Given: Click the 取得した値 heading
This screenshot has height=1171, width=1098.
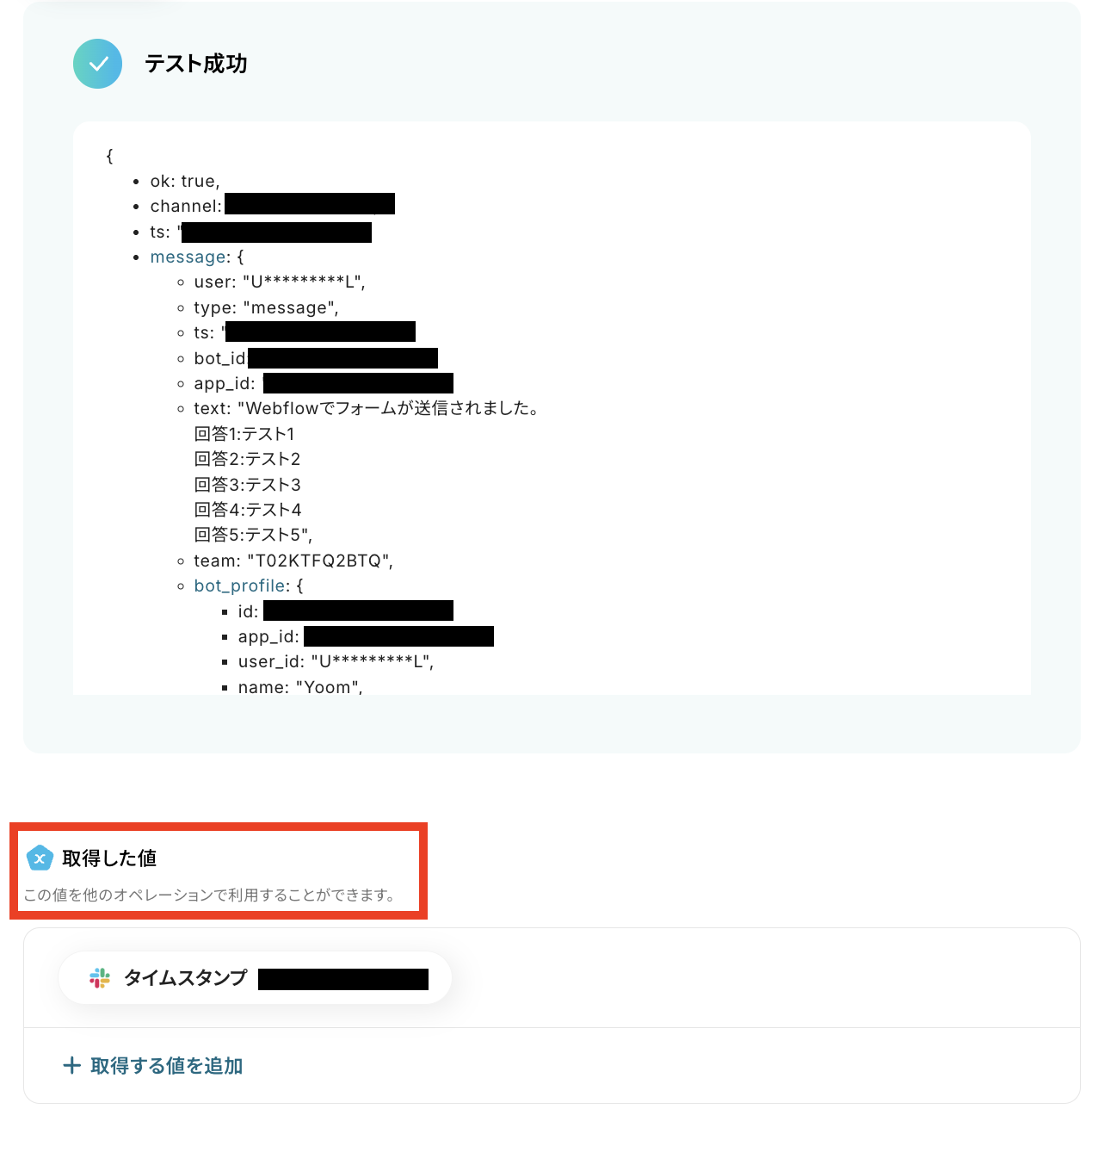Looking at the screenshot, I should coord(109,858).
